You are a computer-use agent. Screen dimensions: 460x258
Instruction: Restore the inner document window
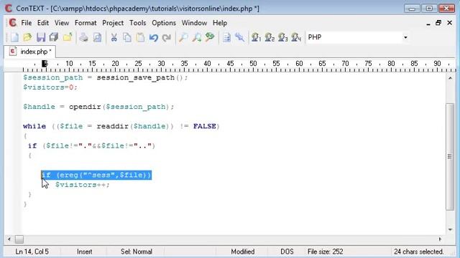click(438, 22)
